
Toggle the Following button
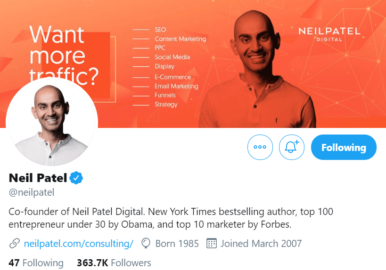pos(344,147)
